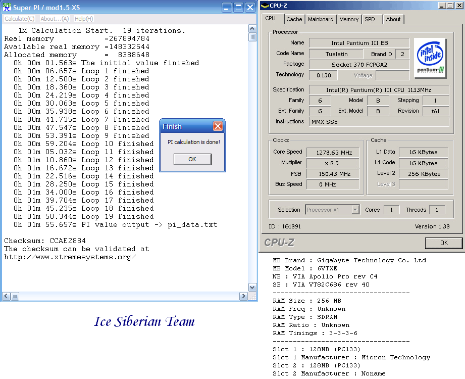Click the Cores value field

(391, 210)
